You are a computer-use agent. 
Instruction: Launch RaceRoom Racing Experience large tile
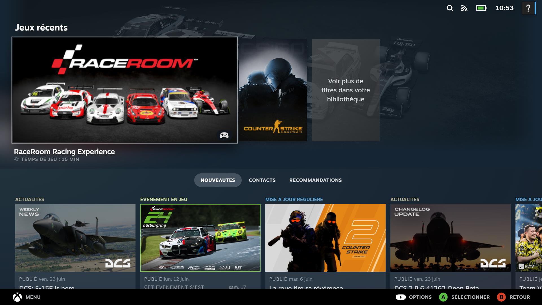[x=124, y=90]
